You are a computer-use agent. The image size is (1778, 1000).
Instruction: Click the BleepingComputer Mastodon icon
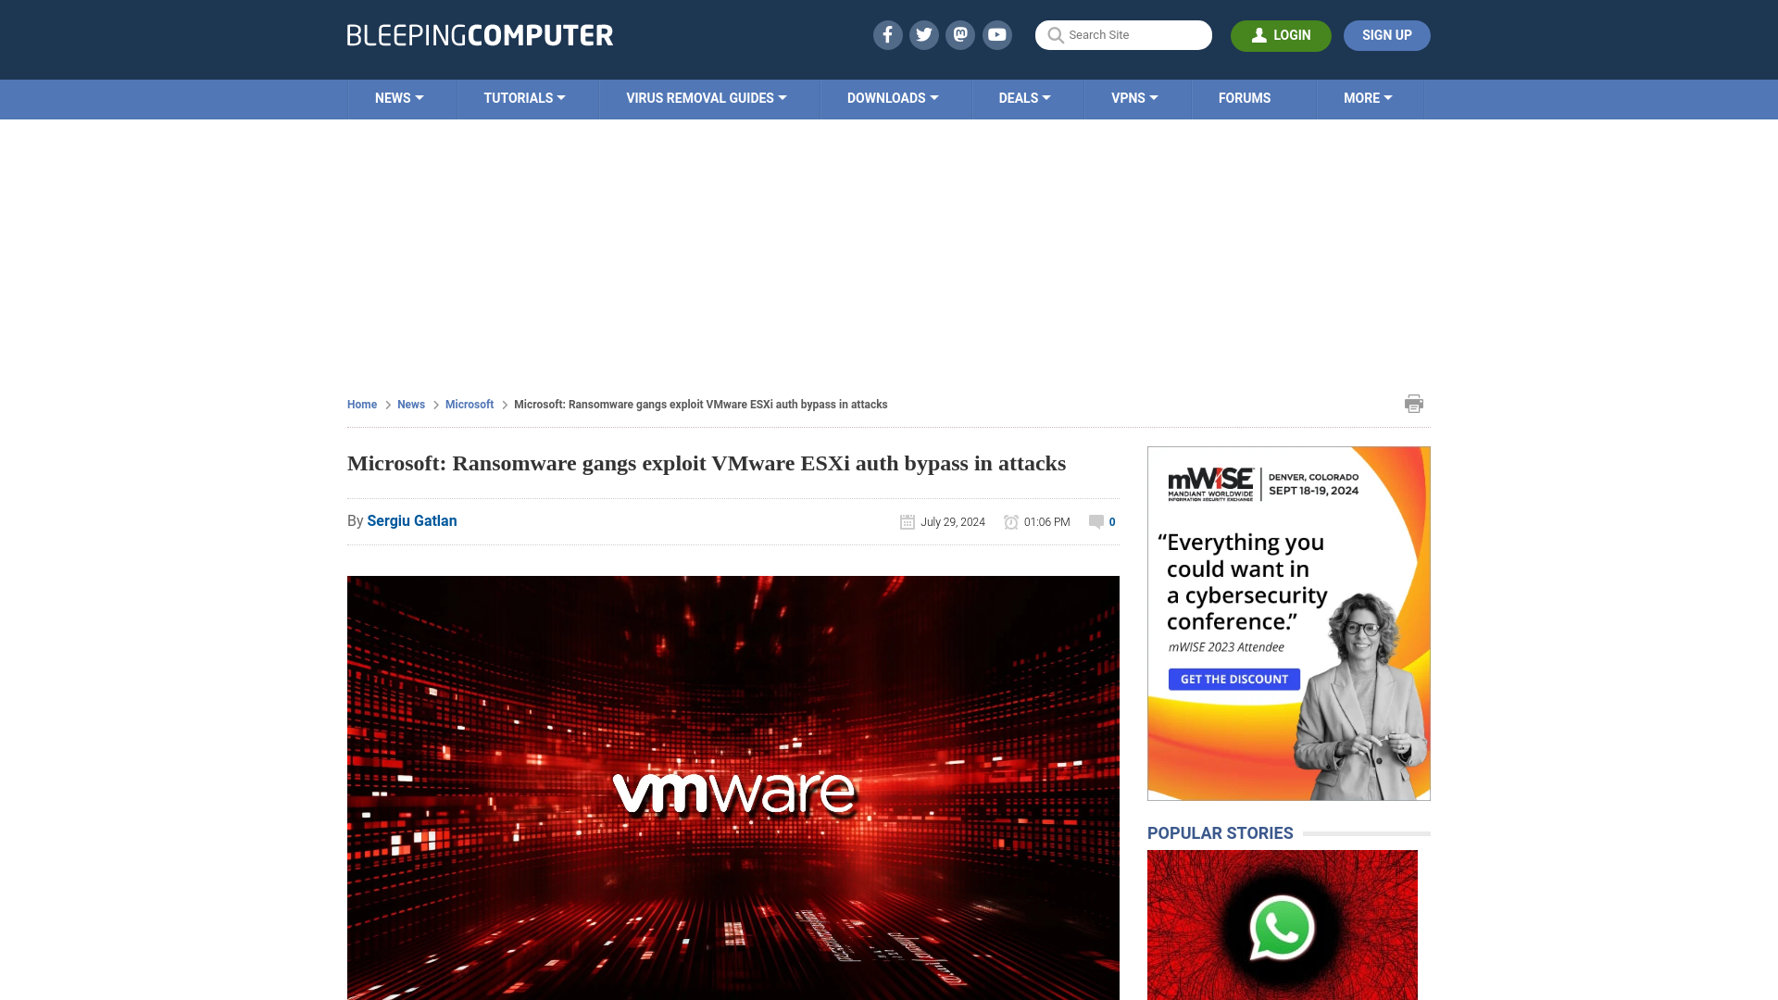959,34
